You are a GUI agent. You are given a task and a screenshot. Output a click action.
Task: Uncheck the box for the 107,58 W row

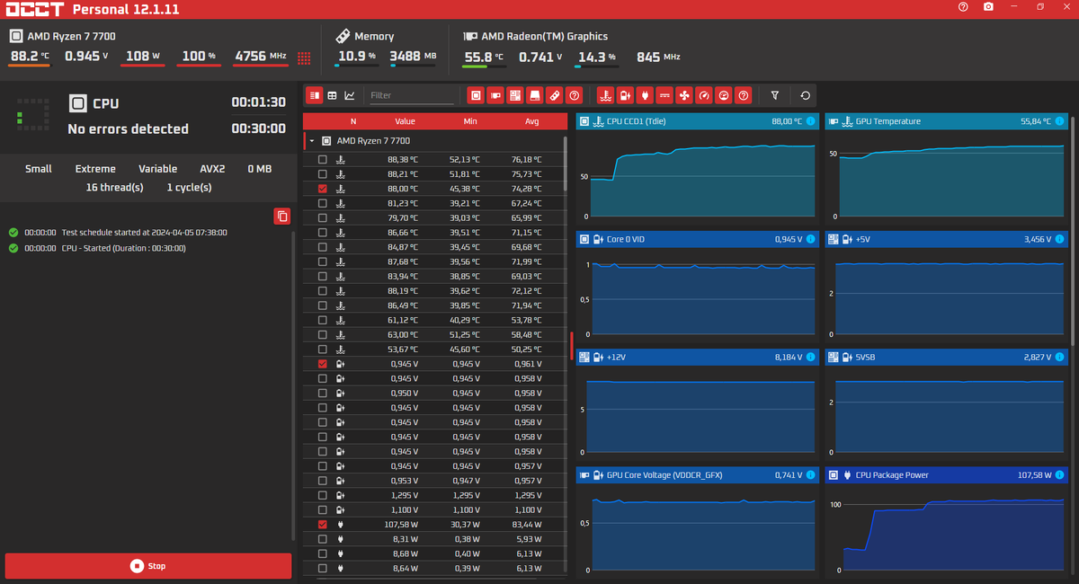pos(323,524)
